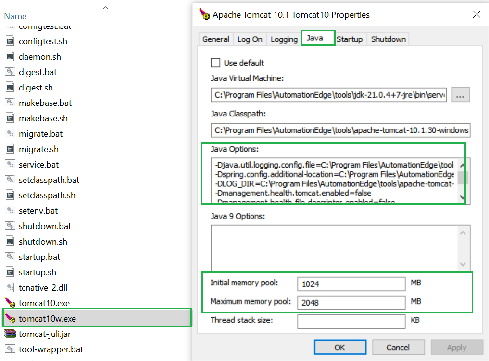Click the tool-wrapper.bat file icon
The height and width of the screenshot is (361, 489).
click(x=10, y=349)
